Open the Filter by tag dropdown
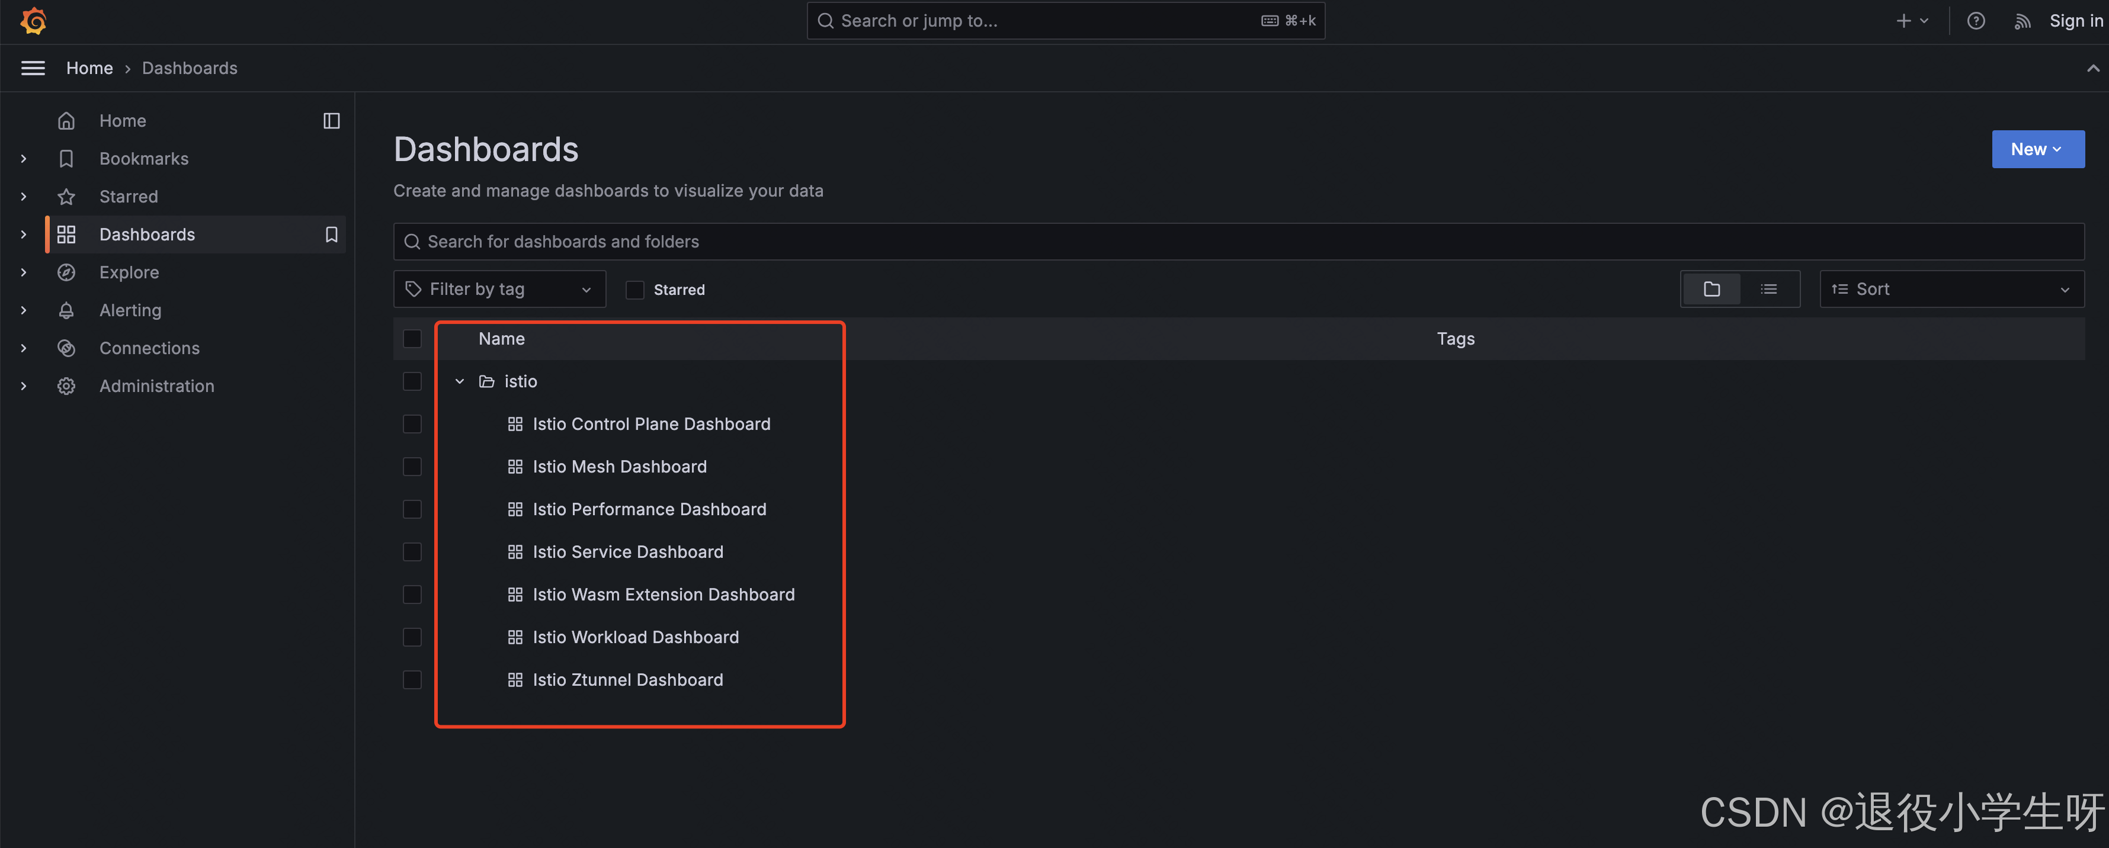The width and height of the screenshot is (2109, 848). (499, 289)
